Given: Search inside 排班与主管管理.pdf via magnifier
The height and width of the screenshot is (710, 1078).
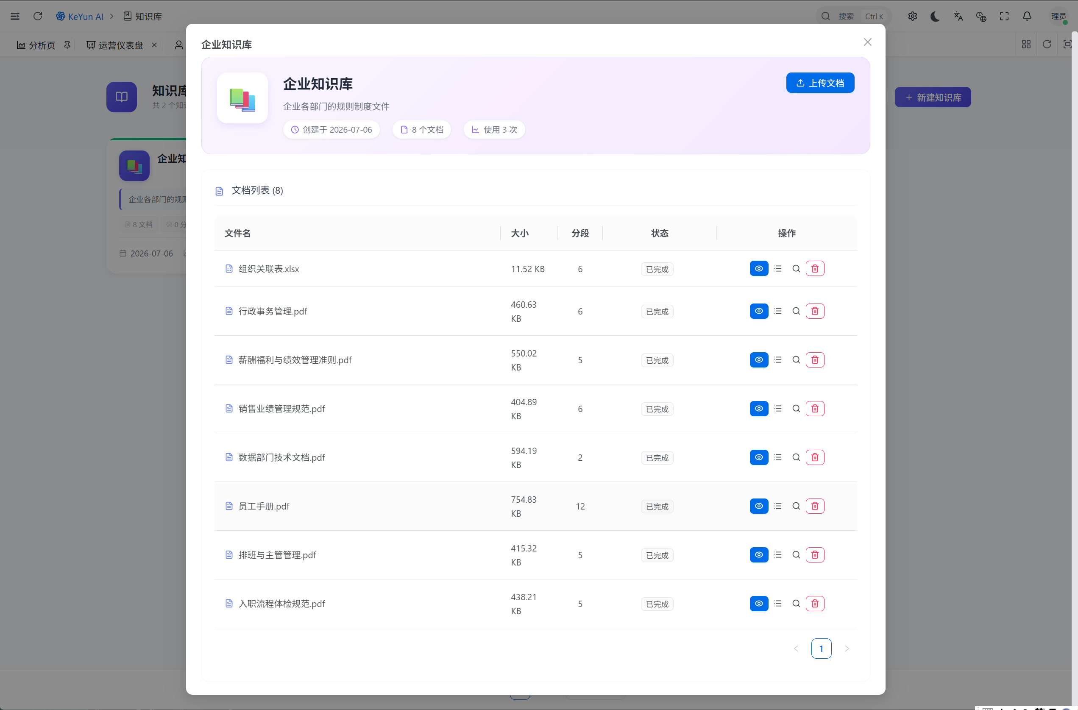Looking at the screenshot, I should 796,555.
